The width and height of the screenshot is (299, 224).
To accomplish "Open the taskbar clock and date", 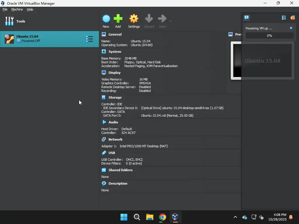I will pos(277,217).
